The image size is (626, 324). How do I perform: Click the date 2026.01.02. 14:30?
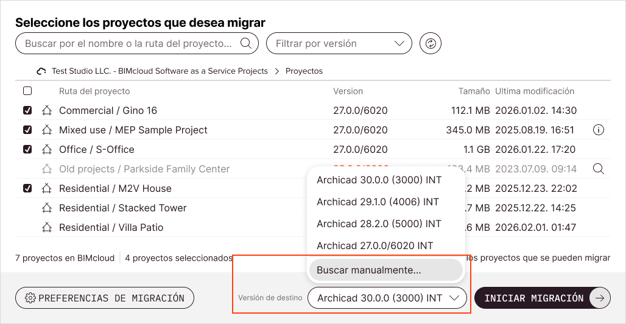click(536, 110)
